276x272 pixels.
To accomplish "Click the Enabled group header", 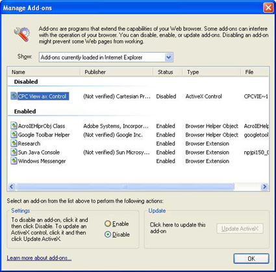I will tap(25, 112).
